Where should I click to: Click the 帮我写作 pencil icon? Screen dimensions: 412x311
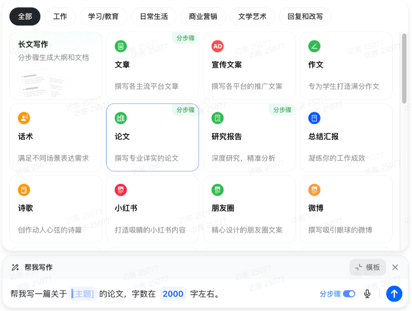pyautogui.click(x=15, y=268)
